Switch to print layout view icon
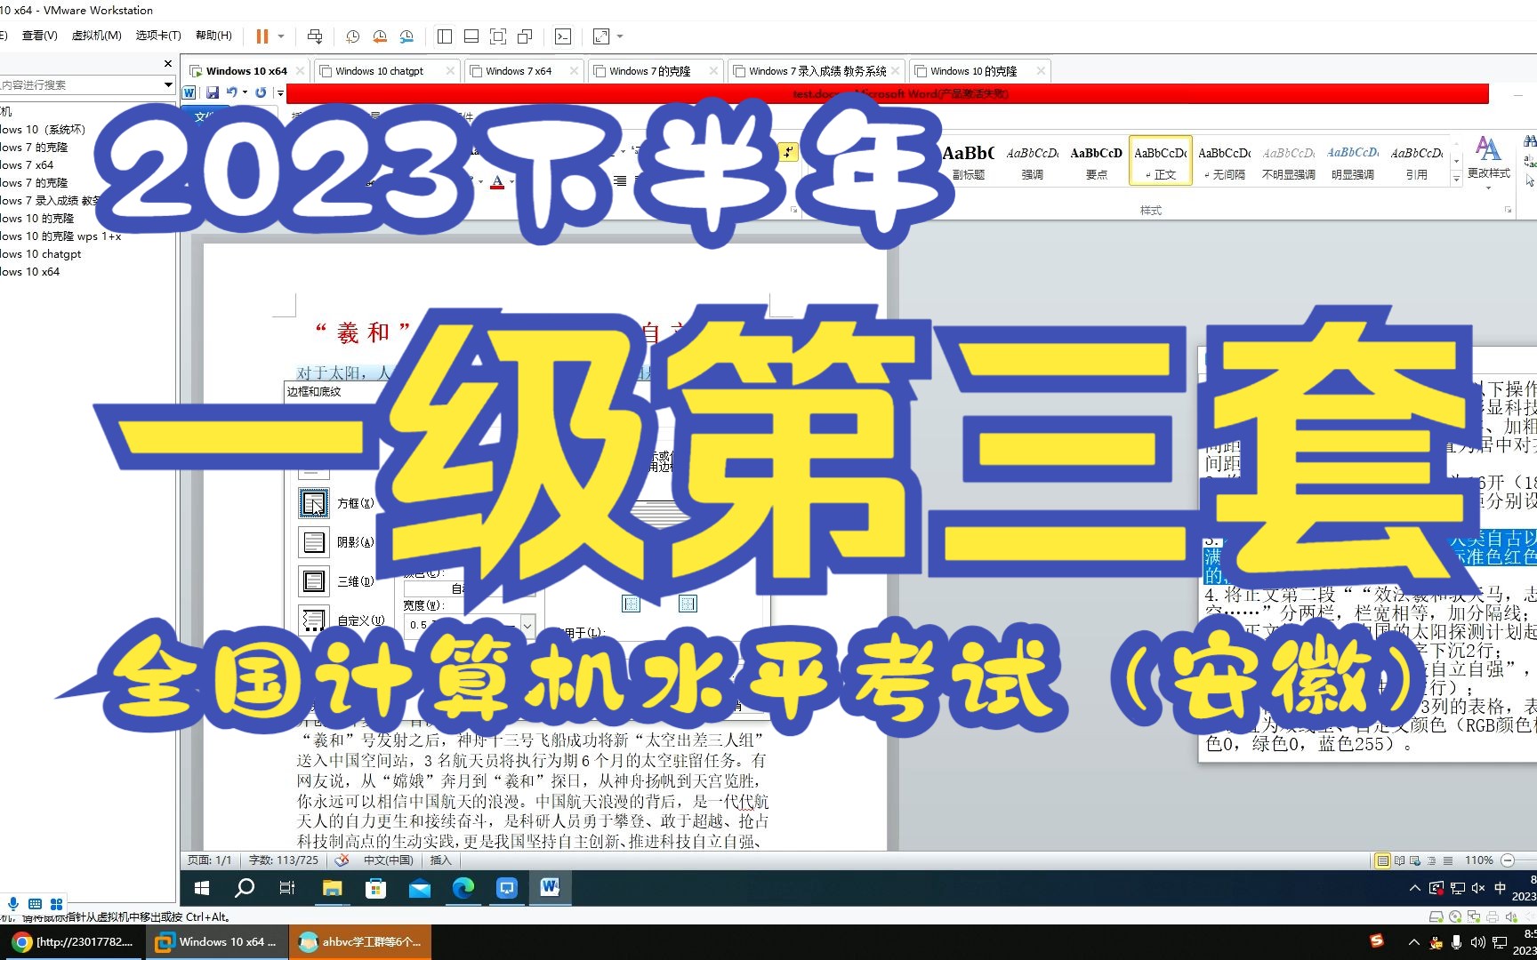1537x960 pixels. 1382,860
